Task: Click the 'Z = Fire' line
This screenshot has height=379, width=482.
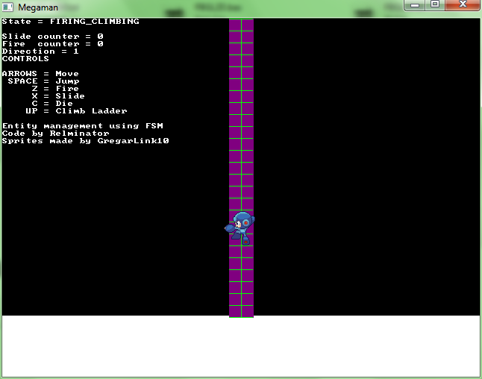Action: (x=55, y=88)
